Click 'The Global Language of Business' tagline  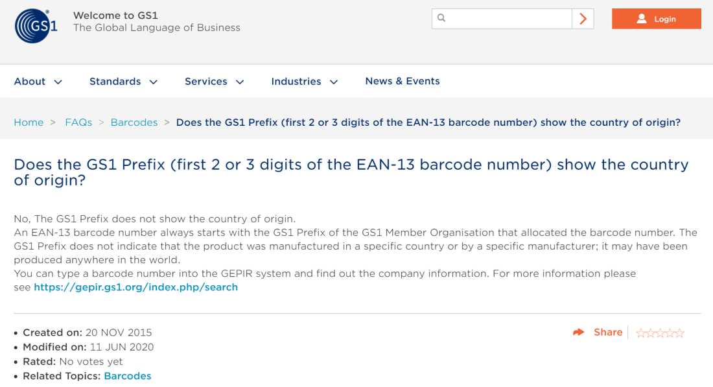(157, 28)
